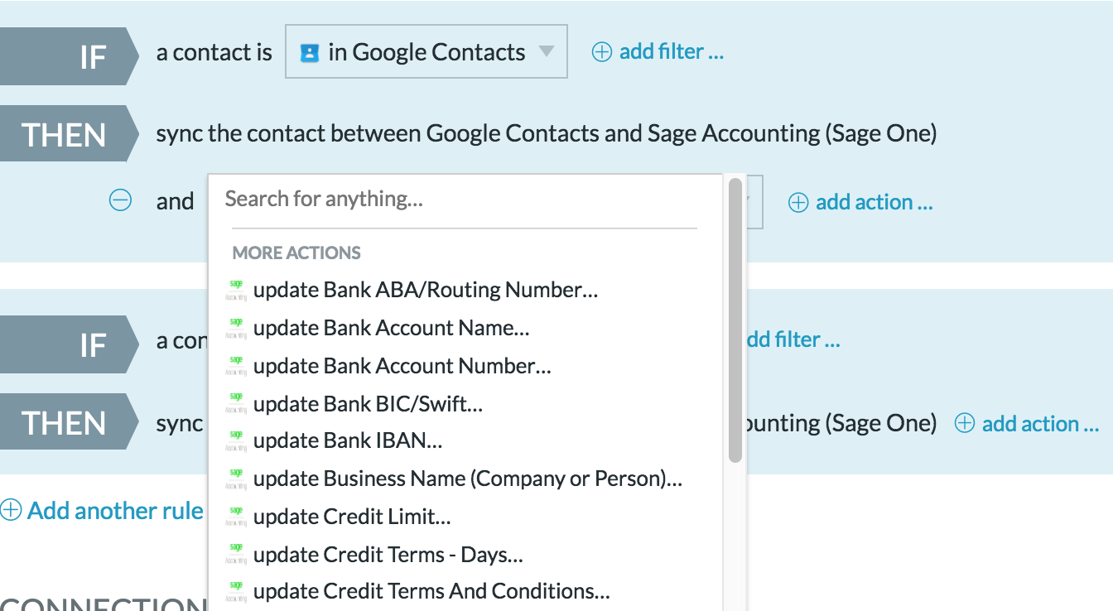1113x611 pixels.
Task: Click plus icon beside 'Add another rule'
Action: click(x=11, y=510)
